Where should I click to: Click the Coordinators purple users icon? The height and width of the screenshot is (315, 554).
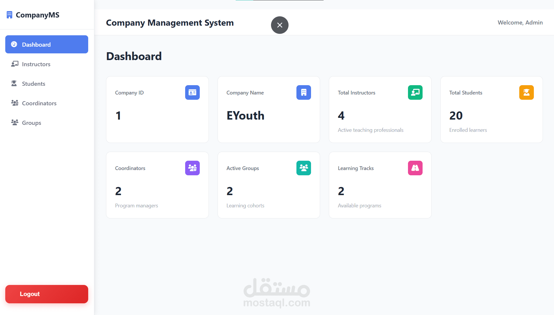point(192,168)
